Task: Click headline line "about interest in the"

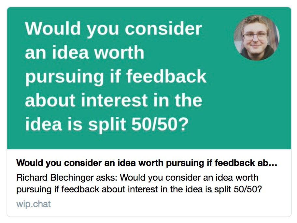Action: 114,100
